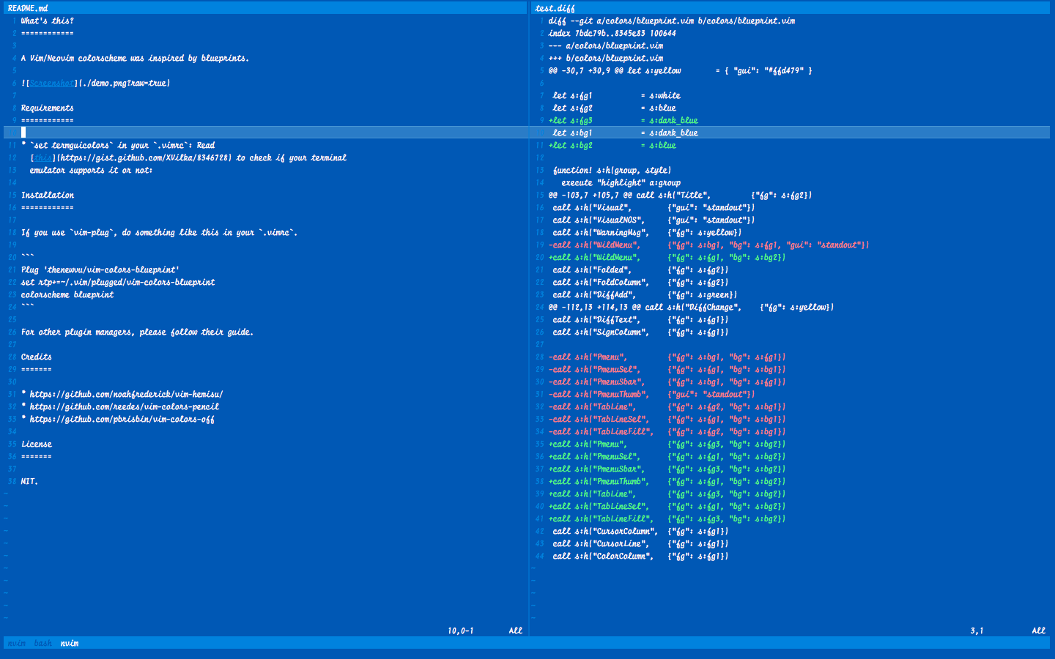Click the added '+call s:h("TabLineSel"' line
Image resolution: width=1055 pixels, height=659 pixels.
(x=667, y=506)
